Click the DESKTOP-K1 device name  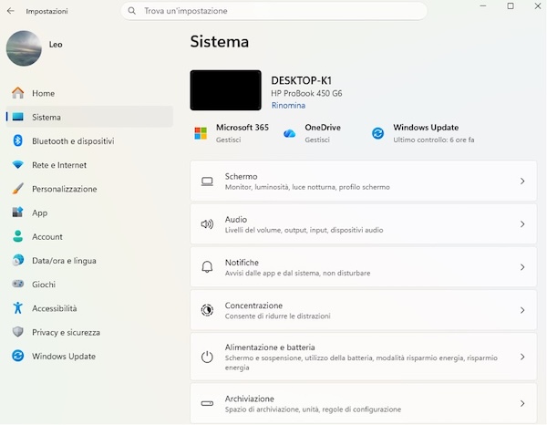tap(301, 80)
